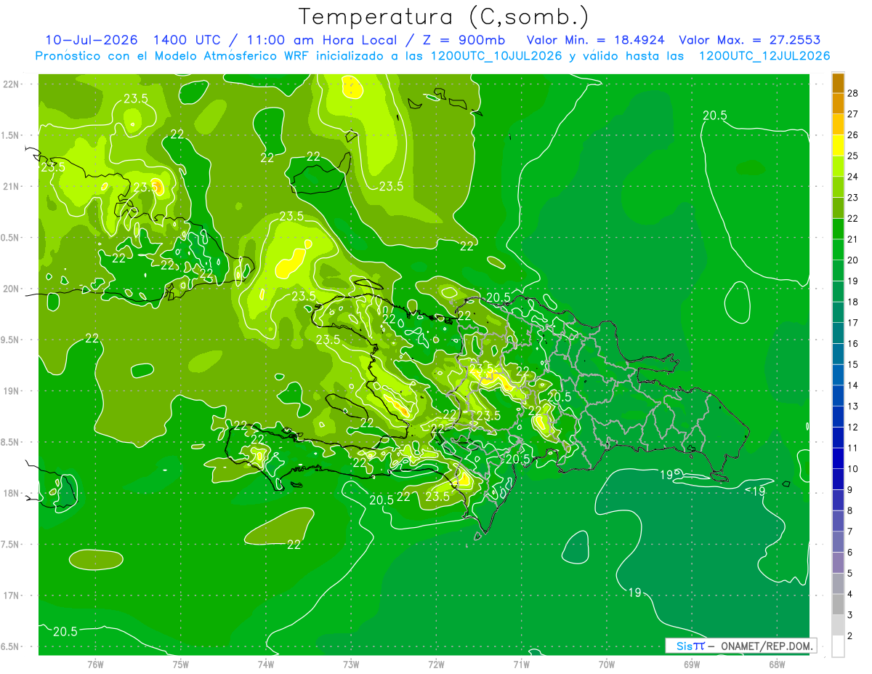Viewport: 872px width, 674px height.
Task: Click the '76W' longitude axis label
Action: [95, 664]
